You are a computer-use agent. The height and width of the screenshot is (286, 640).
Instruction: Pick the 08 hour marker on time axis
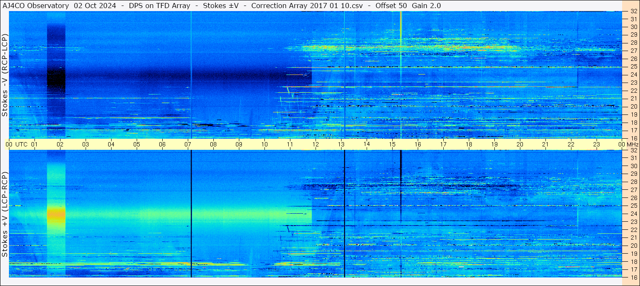click(x=213, y=144)
